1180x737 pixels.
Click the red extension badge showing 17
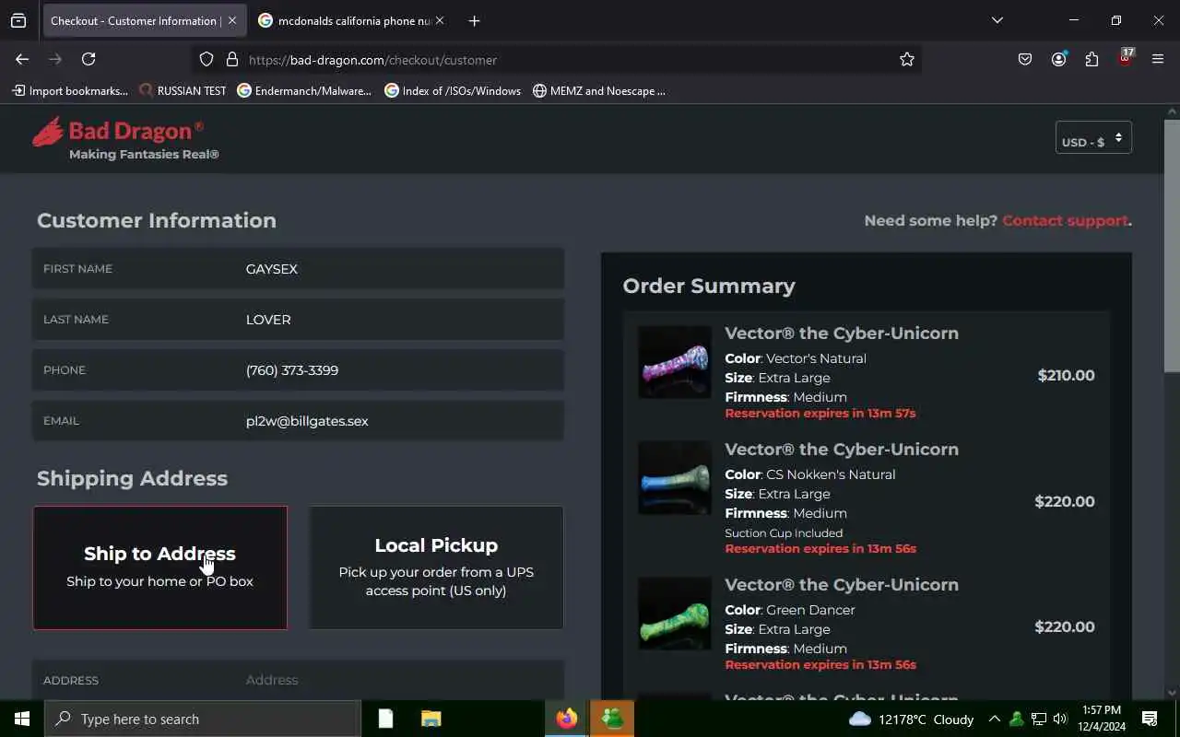coord(1126,57)
